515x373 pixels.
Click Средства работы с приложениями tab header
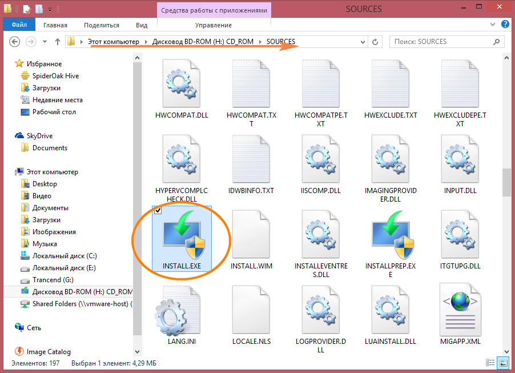[214, 10]
